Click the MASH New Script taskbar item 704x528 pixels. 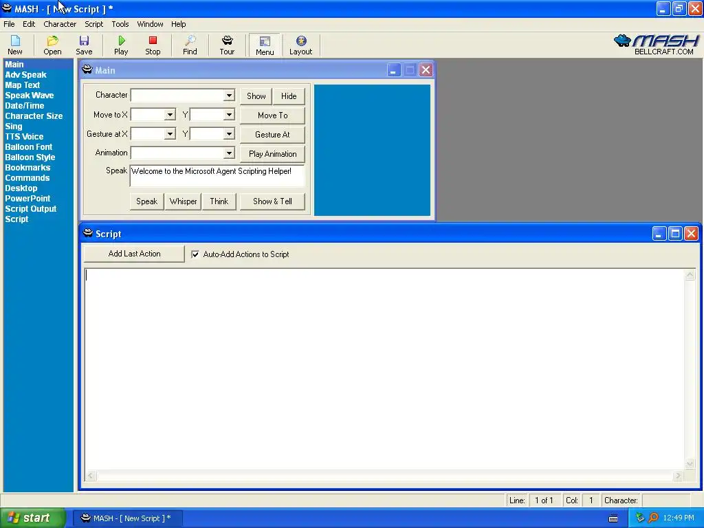pos(127,518)
